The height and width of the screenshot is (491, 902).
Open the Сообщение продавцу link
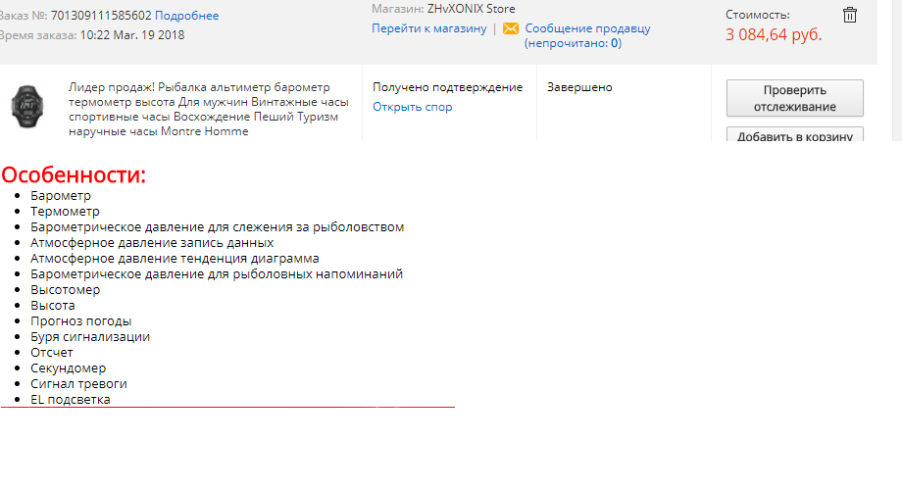[587, 28]
